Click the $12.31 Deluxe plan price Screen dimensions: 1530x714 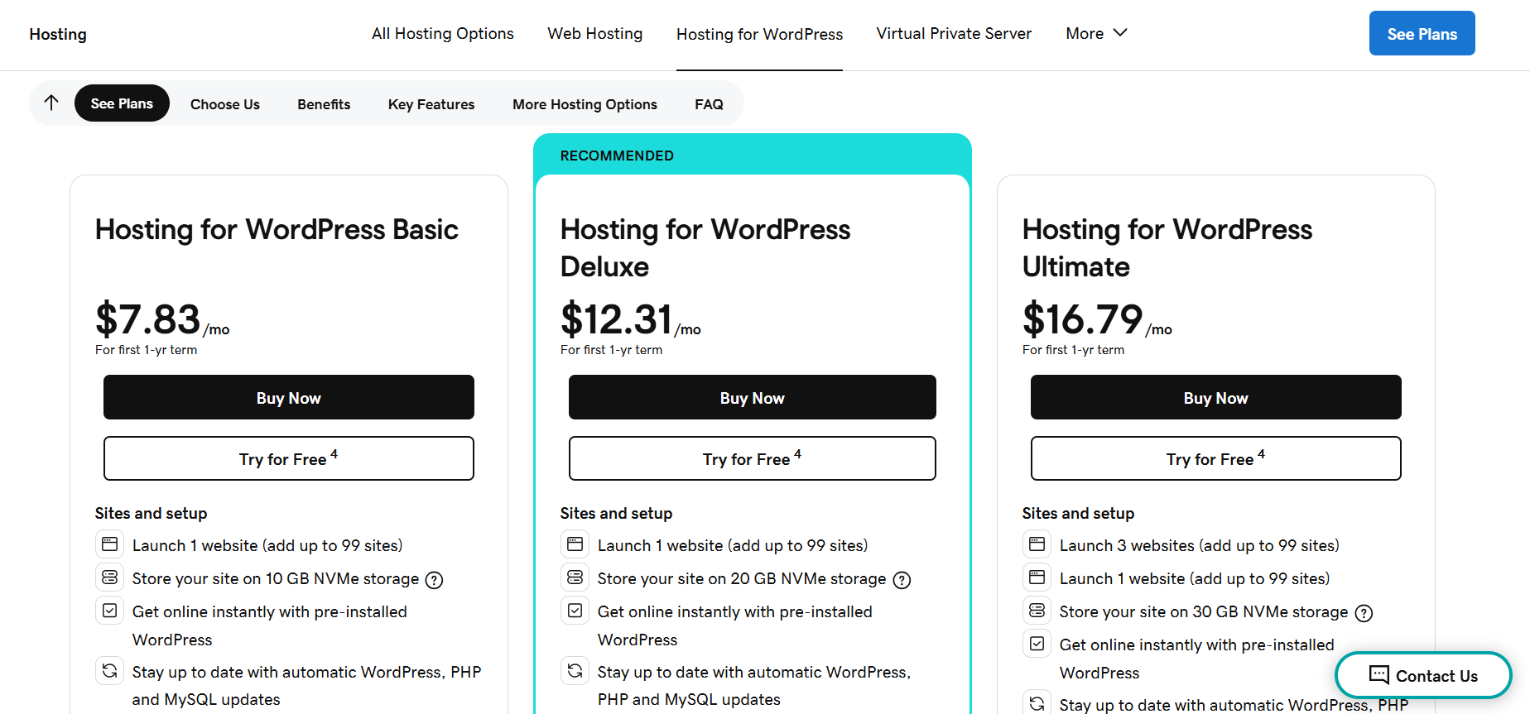pyautogui.click(x=617, y=319)
